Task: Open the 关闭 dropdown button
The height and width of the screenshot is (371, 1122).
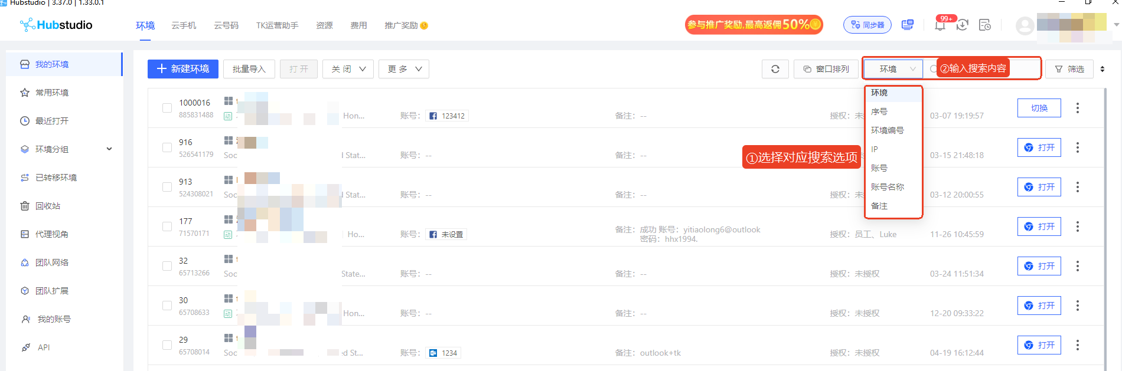Action: (x=348, y=69)
